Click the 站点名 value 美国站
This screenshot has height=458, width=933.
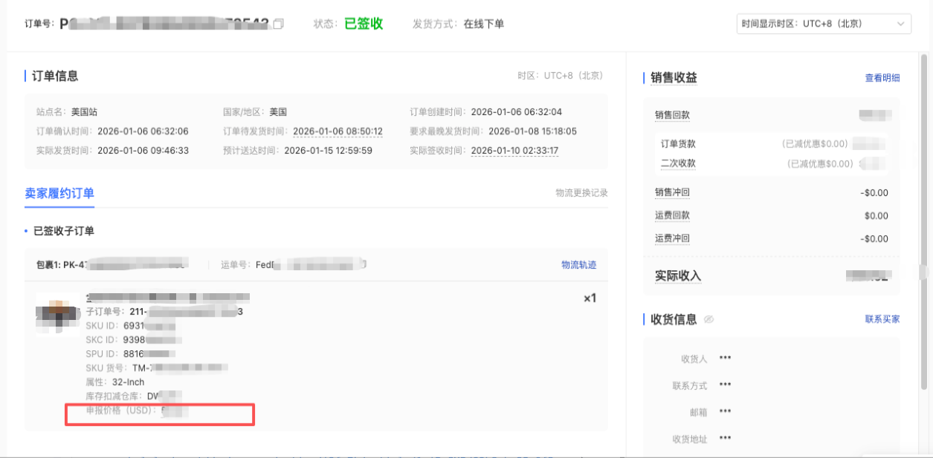pyautogui.click(x=84, y=112)
